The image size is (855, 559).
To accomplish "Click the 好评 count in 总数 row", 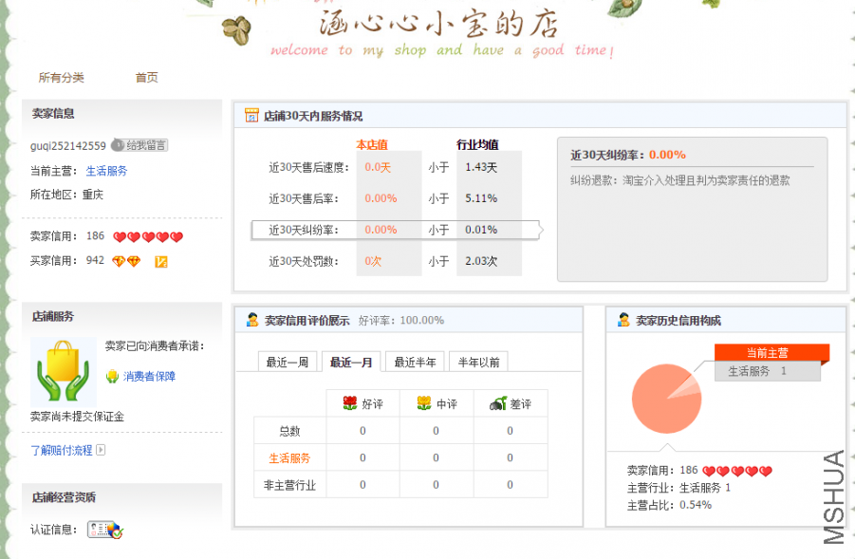I will (362, 431).
